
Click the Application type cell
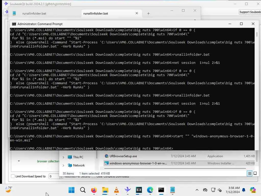[215, 156]
